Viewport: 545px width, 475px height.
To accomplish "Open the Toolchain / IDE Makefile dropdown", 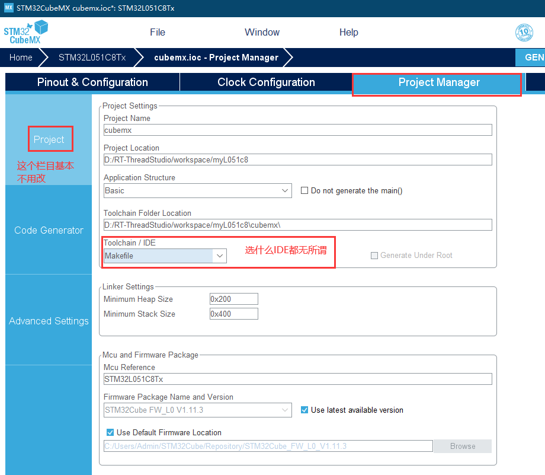I will point(165,256).
